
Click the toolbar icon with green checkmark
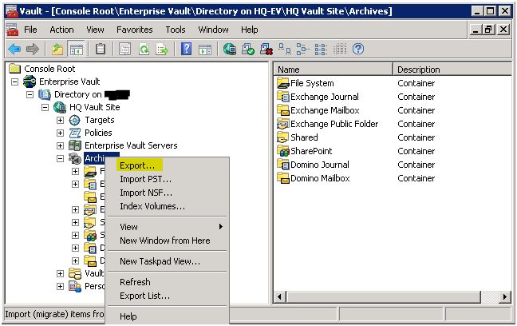(x=248, y=50)
